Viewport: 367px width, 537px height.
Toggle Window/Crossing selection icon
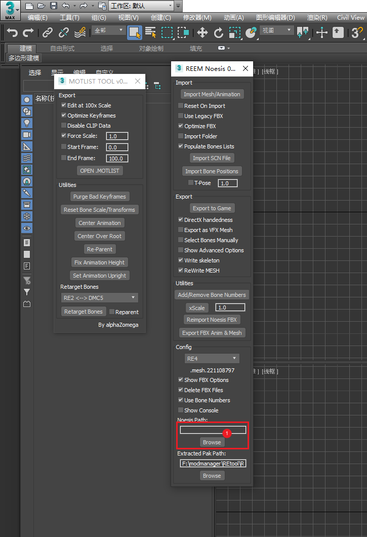[x=183, y=32]
